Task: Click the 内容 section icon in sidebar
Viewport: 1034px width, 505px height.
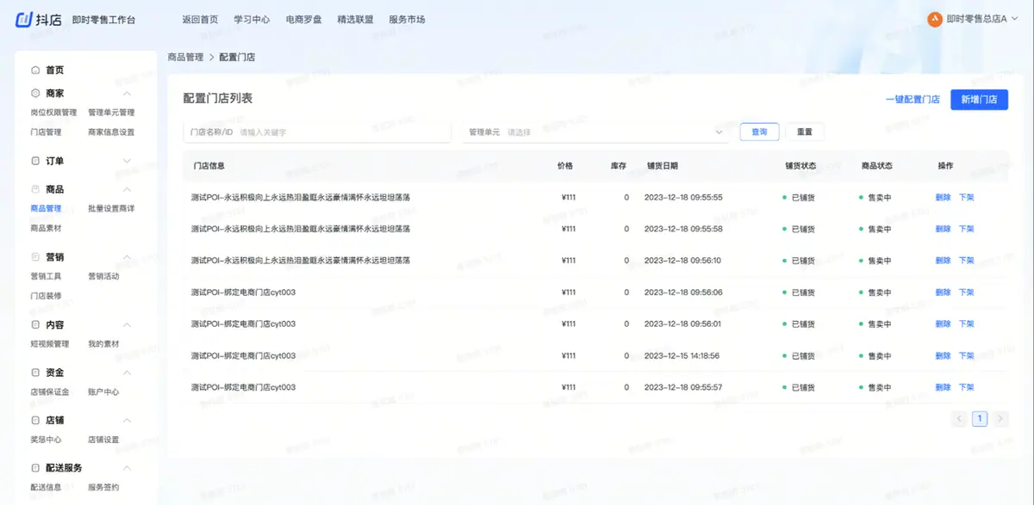Action: tap(35, 324)
